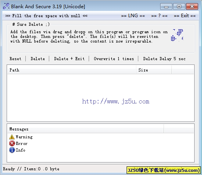Maximize the Blank And Secure window
The height and width of the screenshot is (175, 202).
[179, 7]
